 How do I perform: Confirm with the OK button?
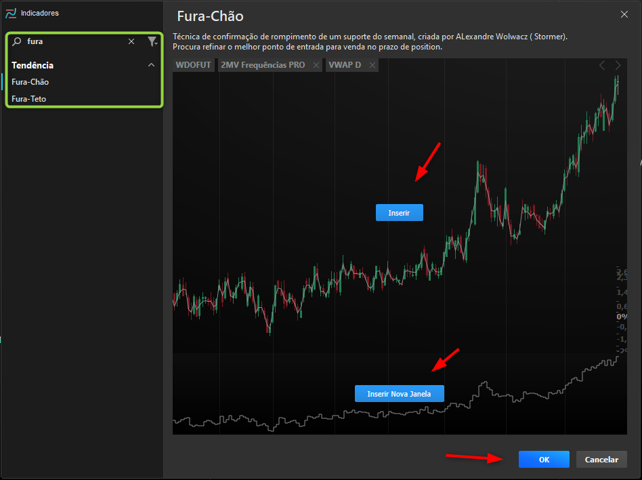click(544, 460)
